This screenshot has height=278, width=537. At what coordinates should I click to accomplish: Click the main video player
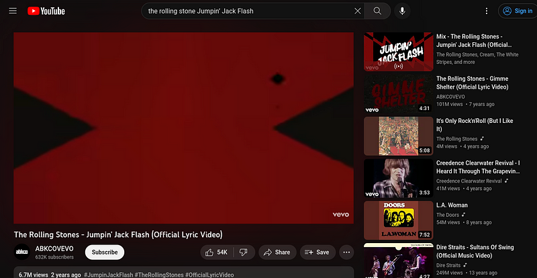[183, 128]
